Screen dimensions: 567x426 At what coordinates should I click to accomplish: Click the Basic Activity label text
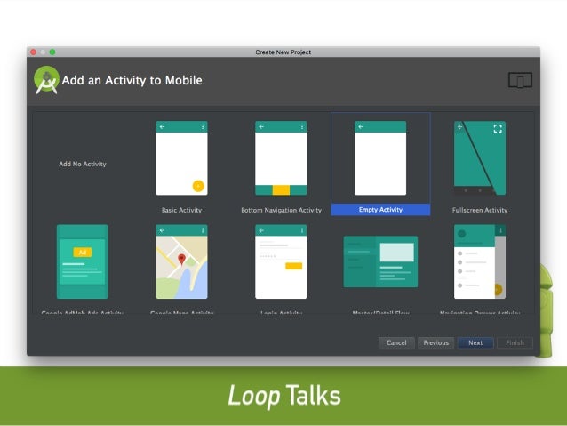click(181, 210)
